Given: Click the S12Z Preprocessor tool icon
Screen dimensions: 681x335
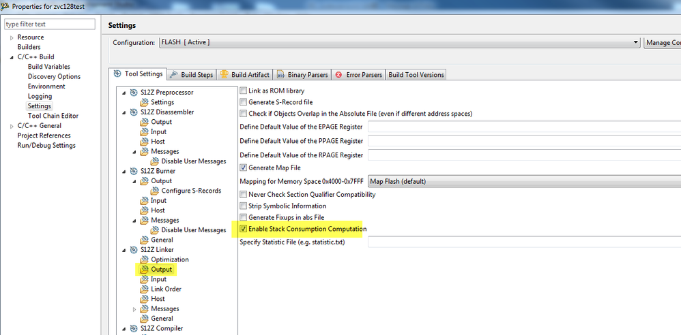Looking at the screenshot, I should click(x=133, y=93).
